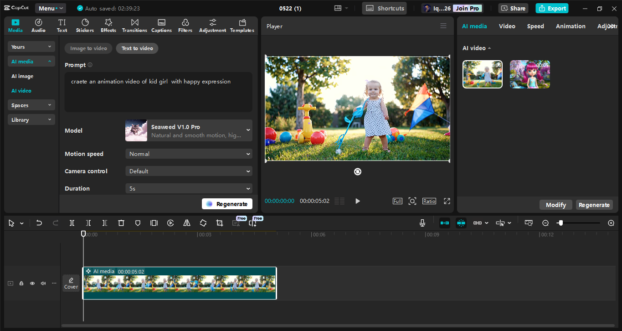Screen dimensions: 622x331
Task: Click the Mirror flip icon in timeline toolbar
Action: pos(186,223)
